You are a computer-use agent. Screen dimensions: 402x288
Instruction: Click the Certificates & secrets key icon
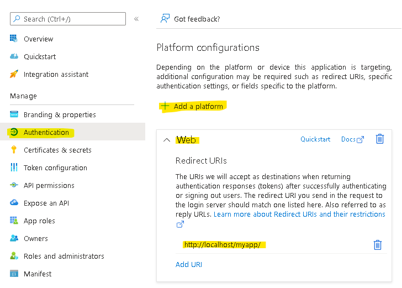[x=14, y=150]
